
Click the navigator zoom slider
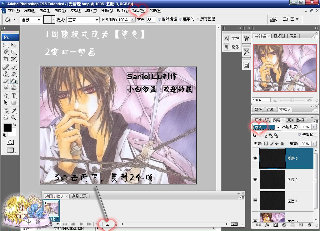(x=292, y=100)
